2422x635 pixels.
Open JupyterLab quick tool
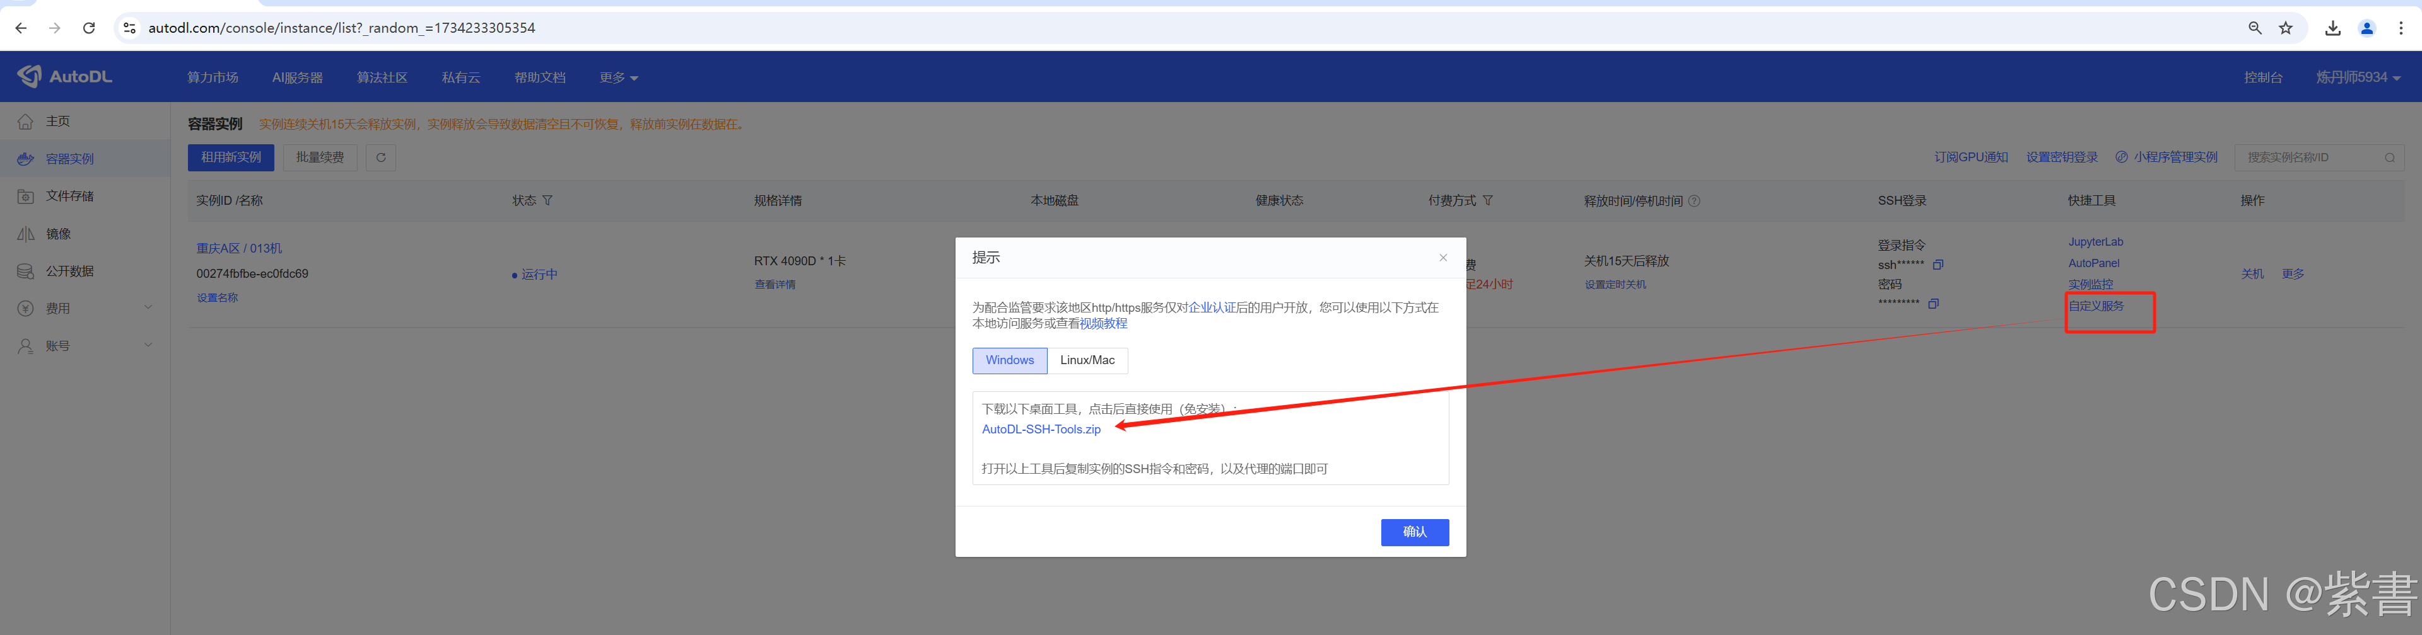[x=2095, y=243]
